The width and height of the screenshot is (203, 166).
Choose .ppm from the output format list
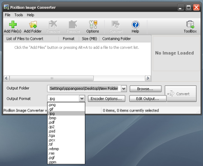point(66,162)
